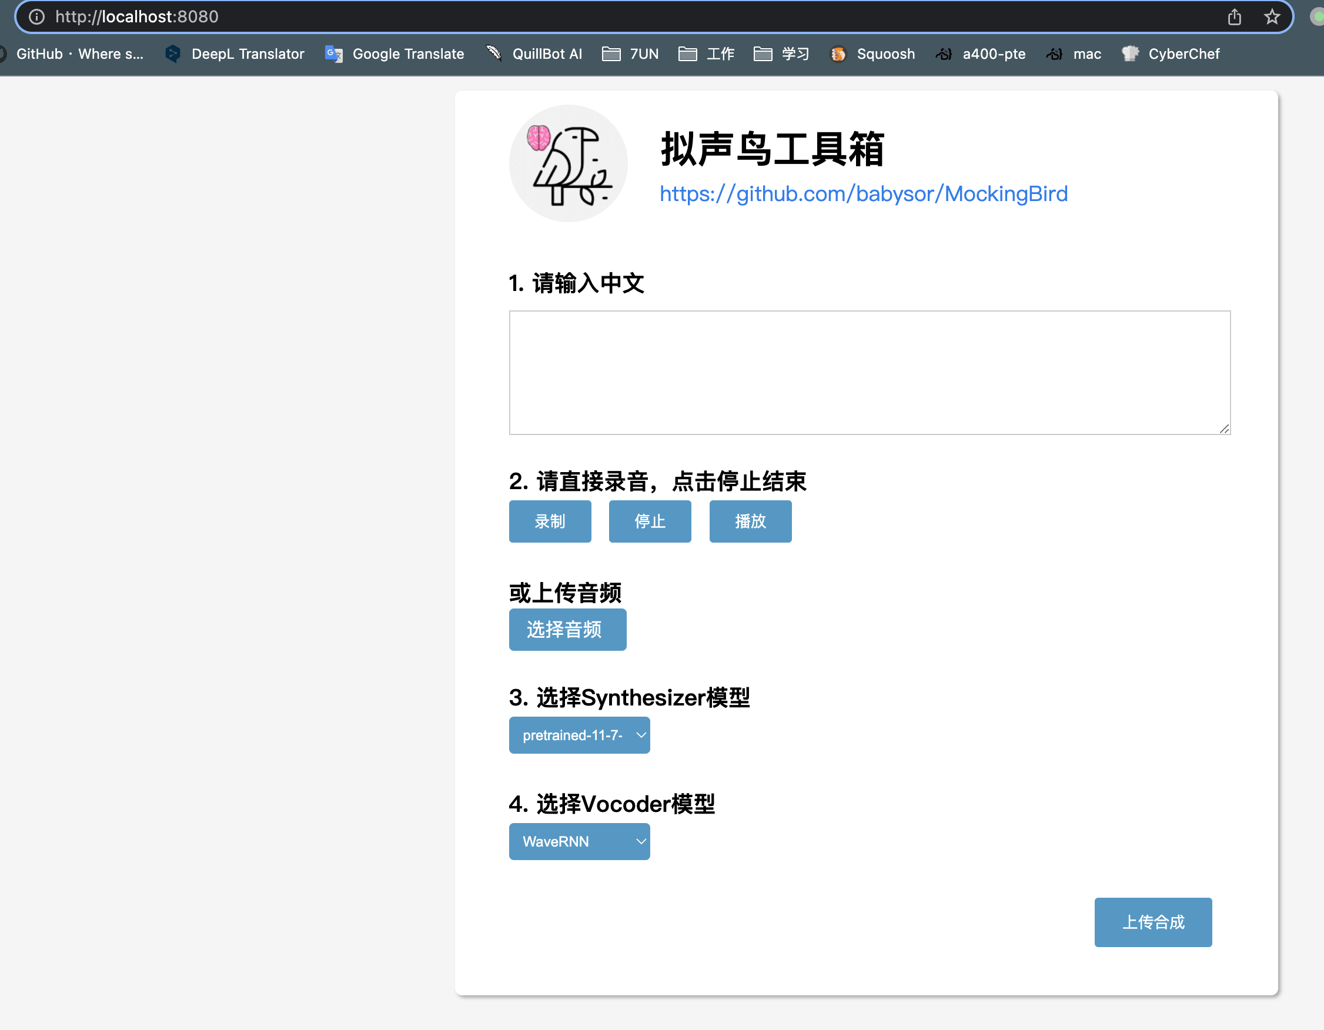Open the Google Translate bookmark
The height and width of the screenshot is (1030, 1324).
coord(394,54)
